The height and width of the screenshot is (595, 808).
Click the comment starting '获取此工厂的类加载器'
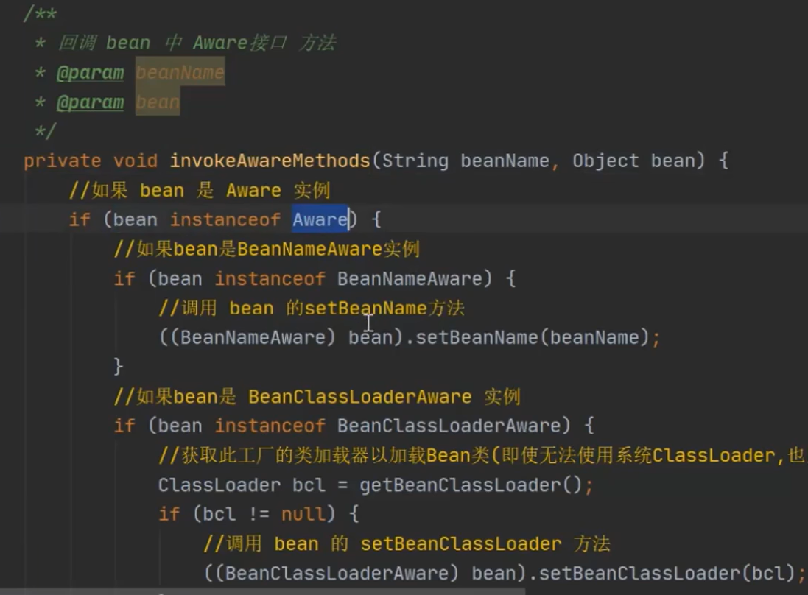(x=481, y=455)
